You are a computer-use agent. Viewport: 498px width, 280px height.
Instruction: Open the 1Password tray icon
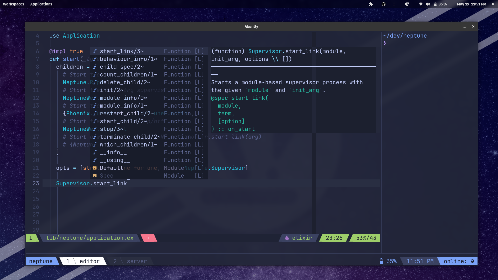point(384,4)
